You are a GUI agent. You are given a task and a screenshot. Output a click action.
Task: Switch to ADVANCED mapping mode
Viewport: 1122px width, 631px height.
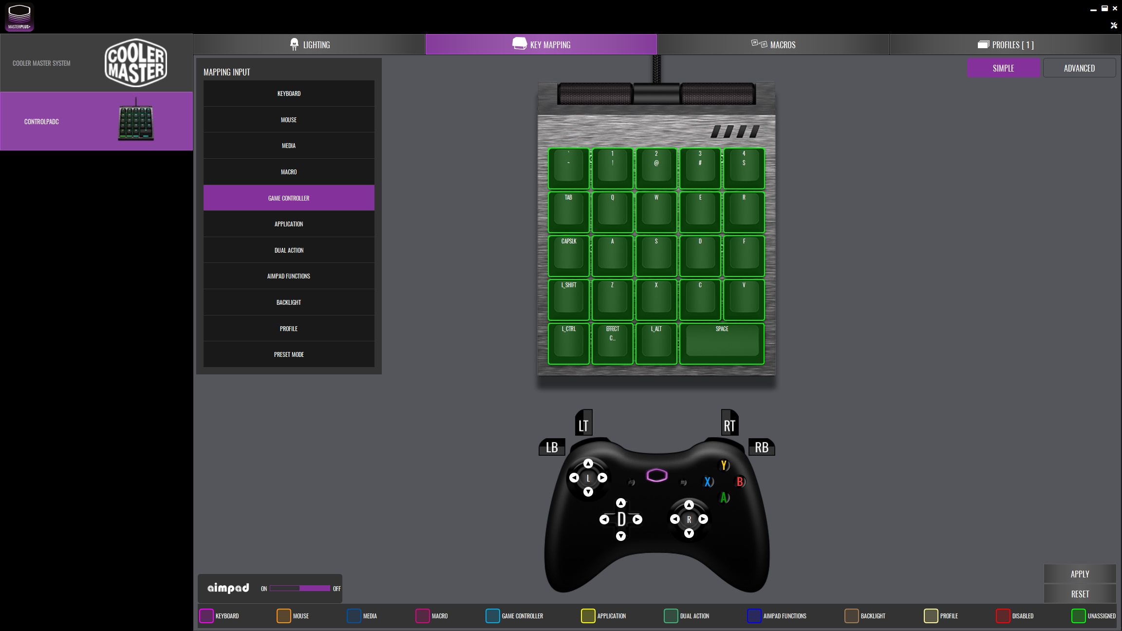point(1079,68)
